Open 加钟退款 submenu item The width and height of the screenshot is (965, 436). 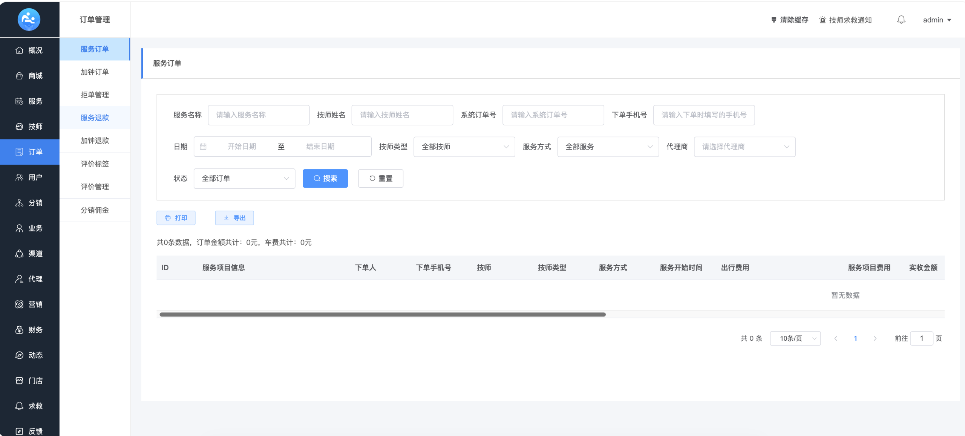pos(95,141)
